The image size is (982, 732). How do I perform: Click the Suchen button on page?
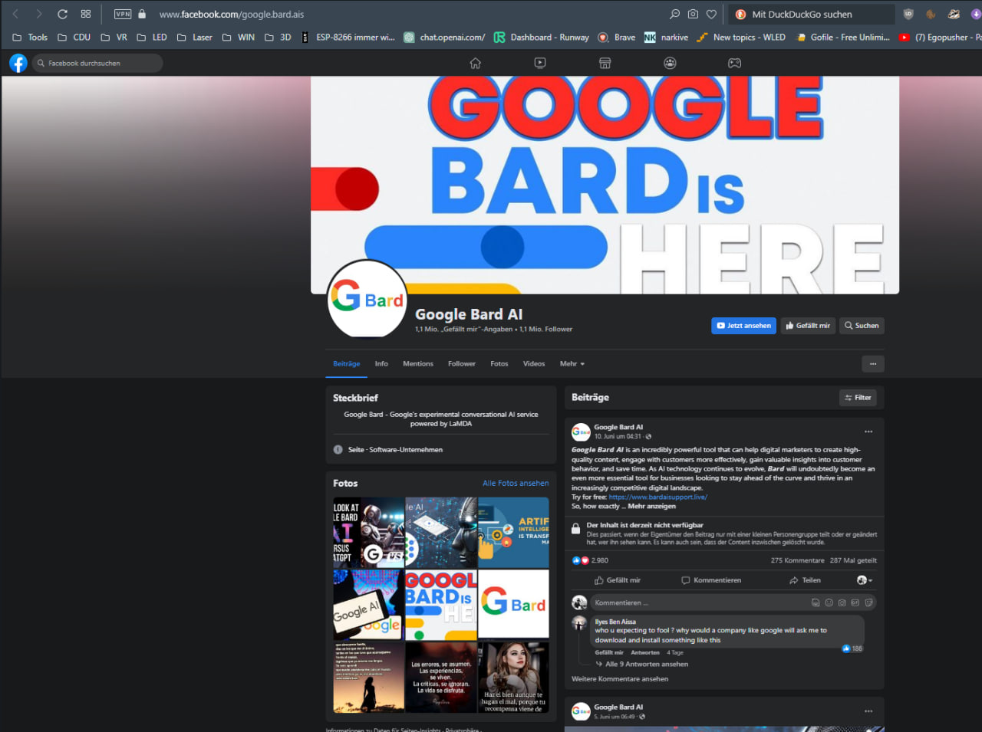(862, 326)
